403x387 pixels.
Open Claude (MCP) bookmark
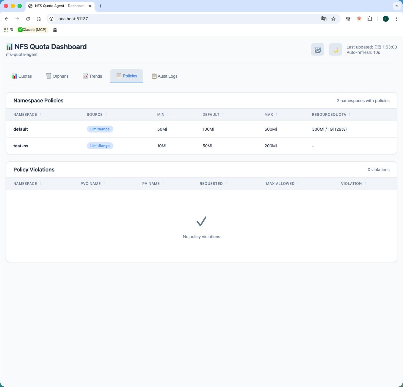click(32, 30)
